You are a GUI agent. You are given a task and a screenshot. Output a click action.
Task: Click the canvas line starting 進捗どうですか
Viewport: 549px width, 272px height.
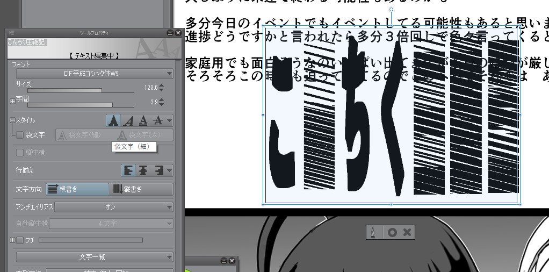point(367,36)
